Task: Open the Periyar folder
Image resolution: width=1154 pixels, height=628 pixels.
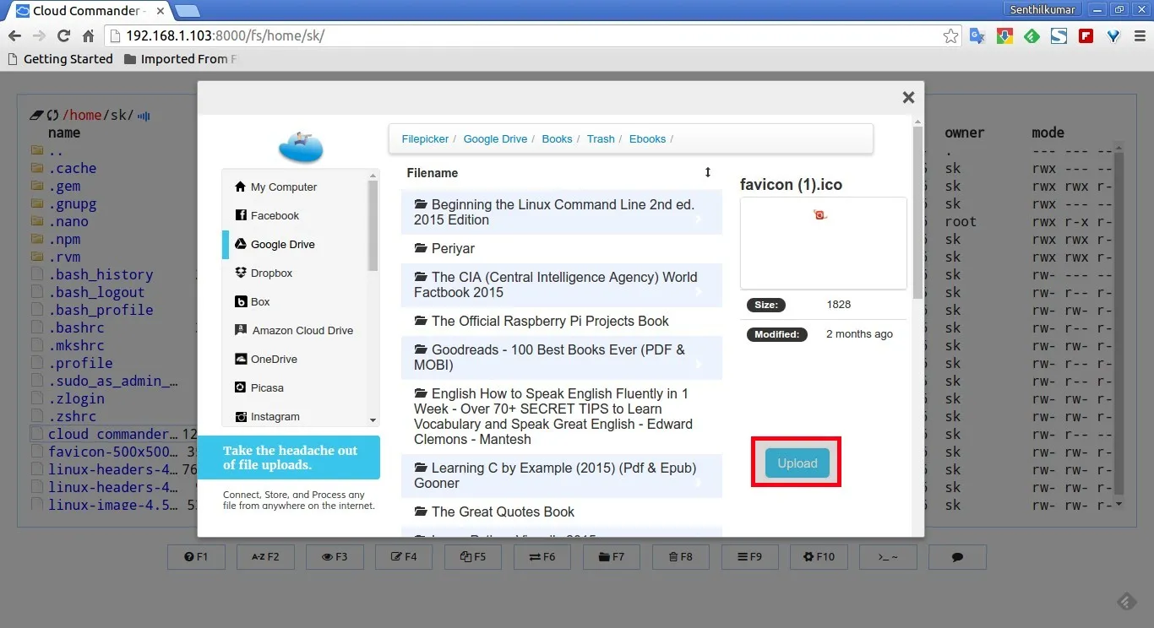Action: pos(453,248)
